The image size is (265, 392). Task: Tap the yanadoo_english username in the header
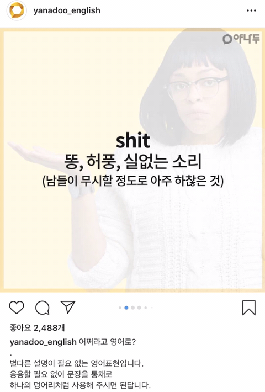point(67,10)
